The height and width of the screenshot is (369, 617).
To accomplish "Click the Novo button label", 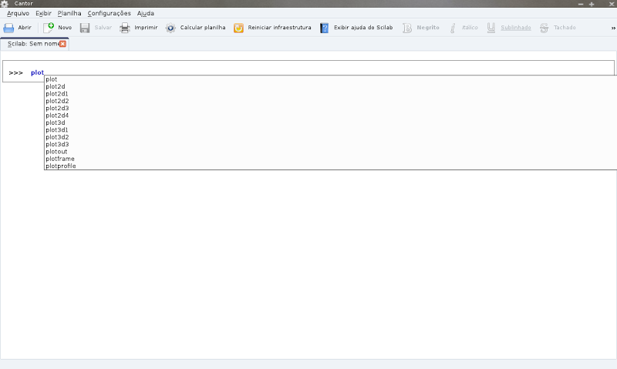I will pos(65,28).
